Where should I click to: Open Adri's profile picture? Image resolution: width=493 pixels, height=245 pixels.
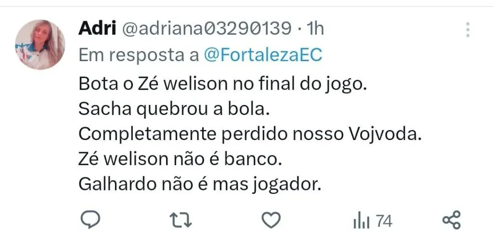pos(40,44)
